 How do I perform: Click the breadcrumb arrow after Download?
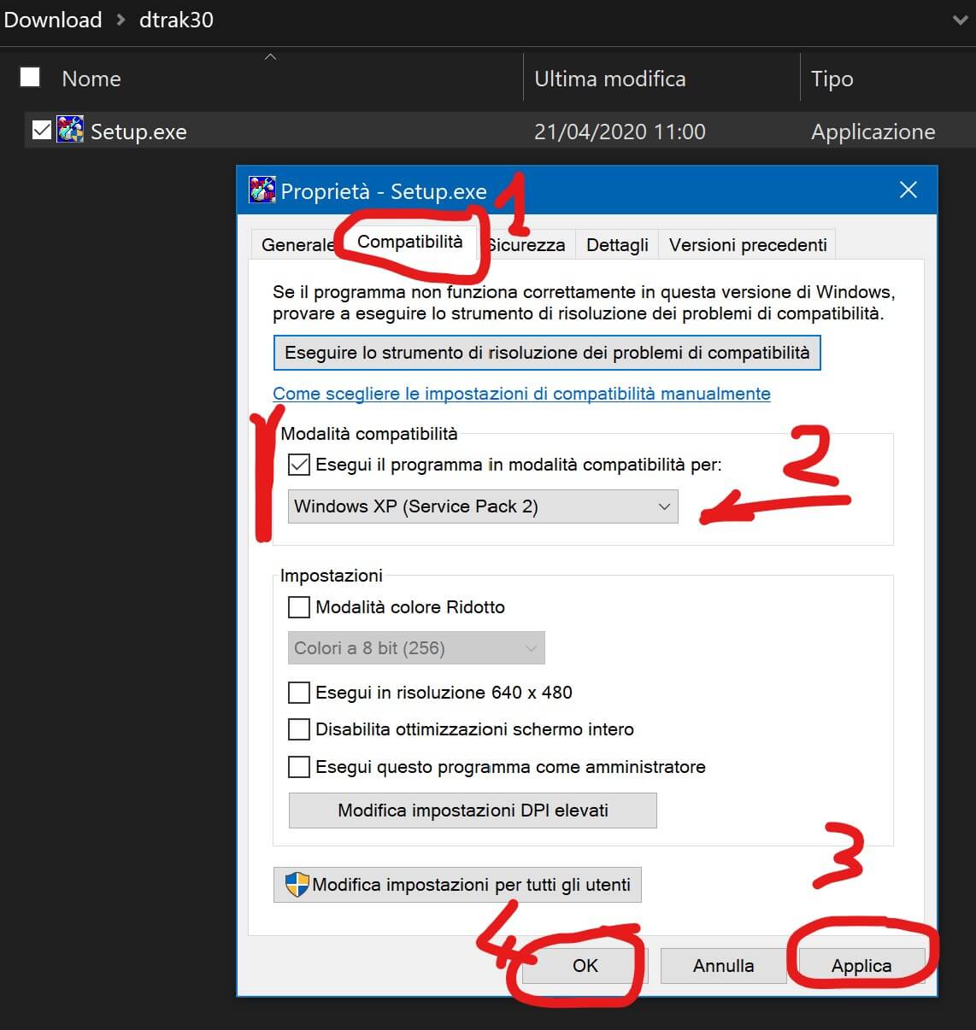pos(121,20)
